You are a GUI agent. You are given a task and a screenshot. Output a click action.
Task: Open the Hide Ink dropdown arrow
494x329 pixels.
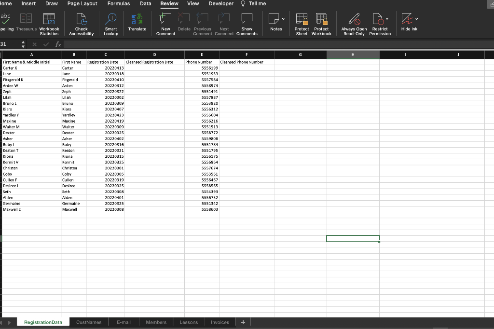(x=416, y=19)
